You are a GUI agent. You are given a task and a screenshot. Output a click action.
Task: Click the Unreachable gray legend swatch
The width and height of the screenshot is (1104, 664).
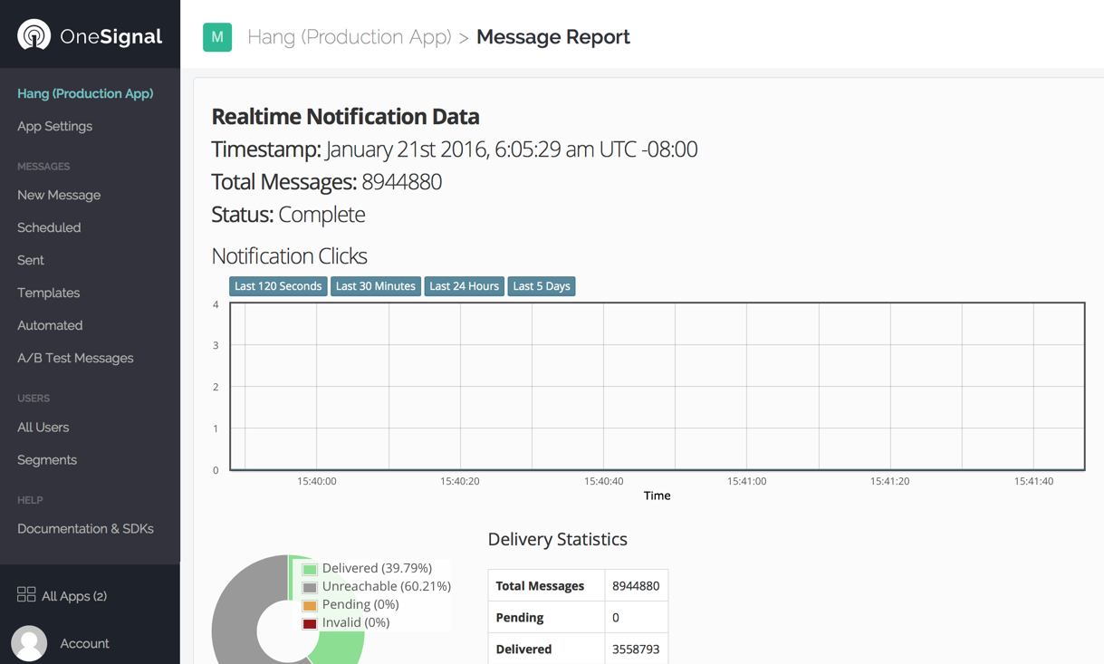pos(310,588)
